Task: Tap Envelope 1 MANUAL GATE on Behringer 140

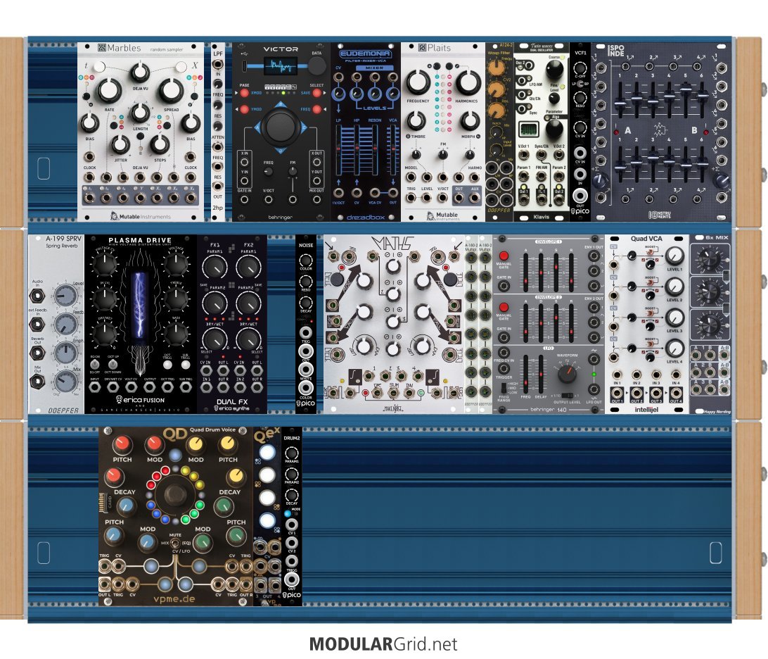Action: pyautogui.click(x=504, y=256)
